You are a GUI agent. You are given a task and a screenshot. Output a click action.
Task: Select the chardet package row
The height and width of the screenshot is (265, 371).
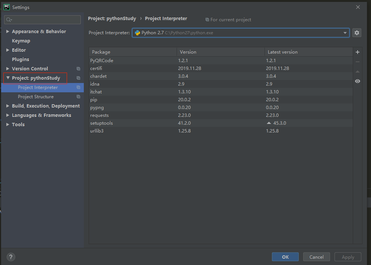coord(221,76)
